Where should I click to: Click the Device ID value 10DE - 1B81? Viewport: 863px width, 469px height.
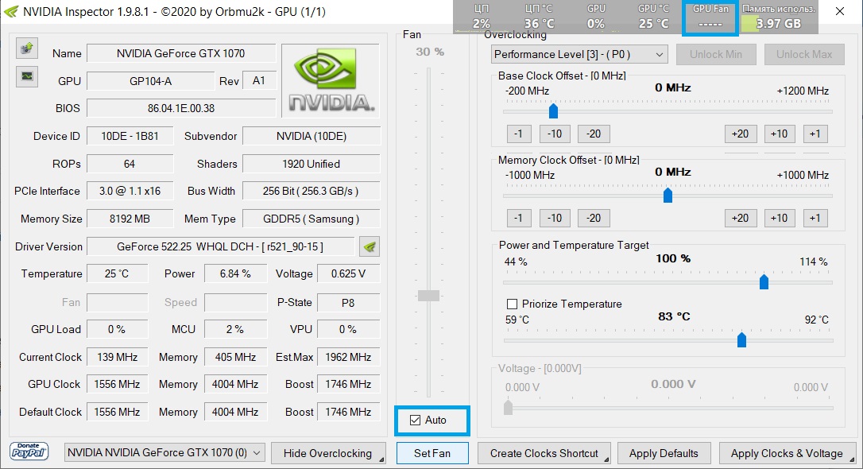(130, 136)
